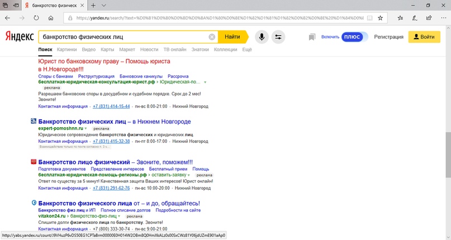The width and height of the screenshot is (451, 240).
Task: Open the Коллекции tab
Action: coord(226,50)
